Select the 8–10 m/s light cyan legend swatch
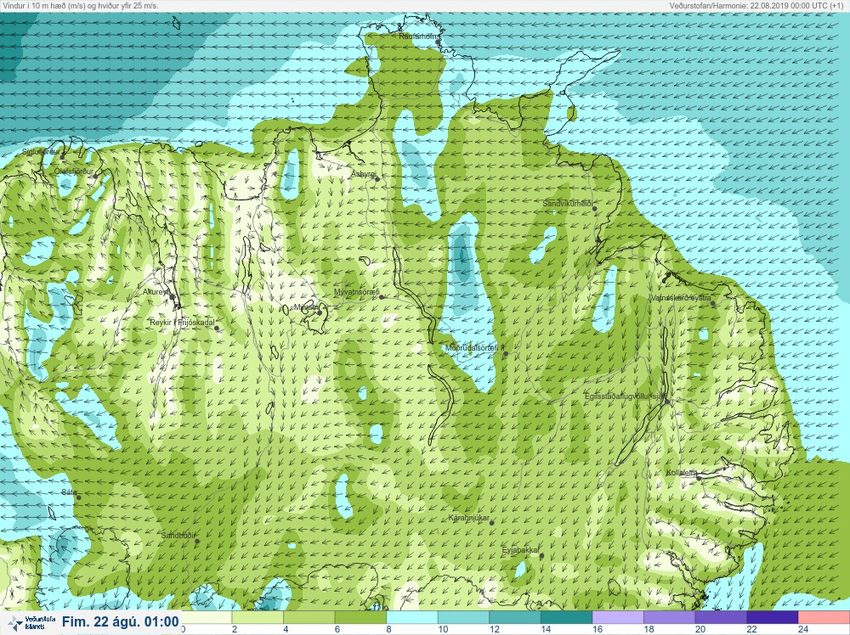This screenshot has height=635, width=850. tap(412, 616)
